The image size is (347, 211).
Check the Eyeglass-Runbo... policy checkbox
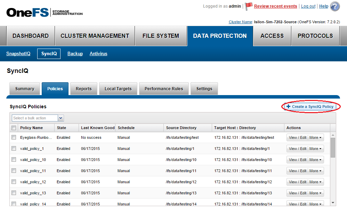(14, 137)
